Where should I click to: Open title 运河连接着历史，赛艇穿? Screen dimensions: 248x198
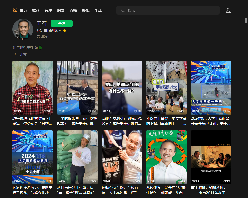click(32, 190)
